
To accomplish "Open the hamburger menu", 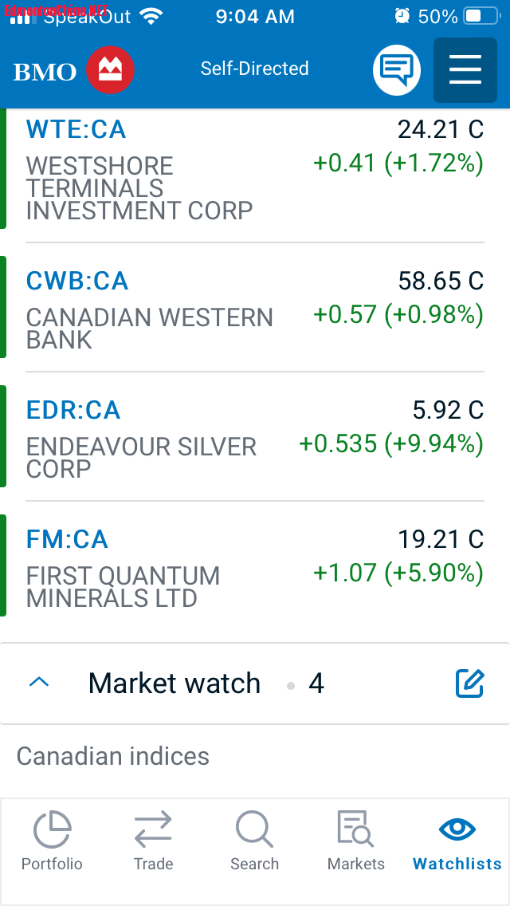I will tap(465, 70).
